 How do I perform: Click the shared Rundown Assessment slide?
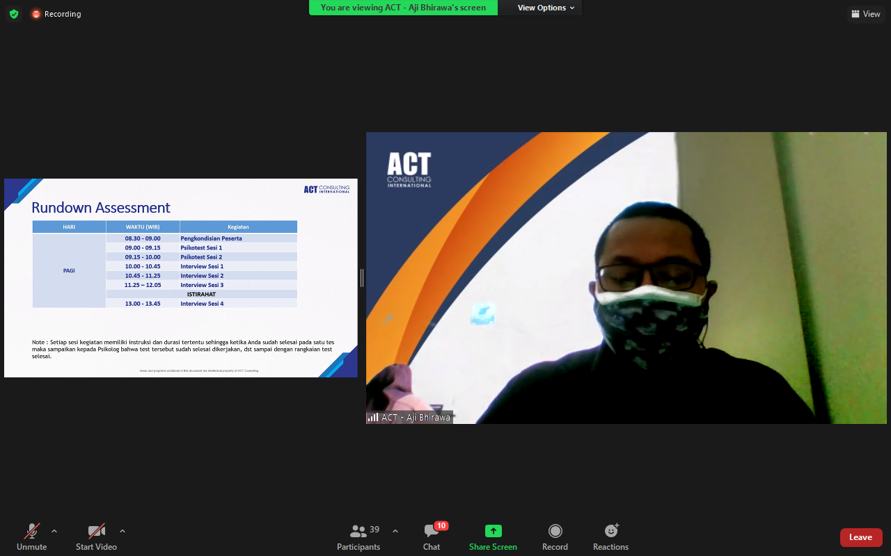(x=181, y=278)
